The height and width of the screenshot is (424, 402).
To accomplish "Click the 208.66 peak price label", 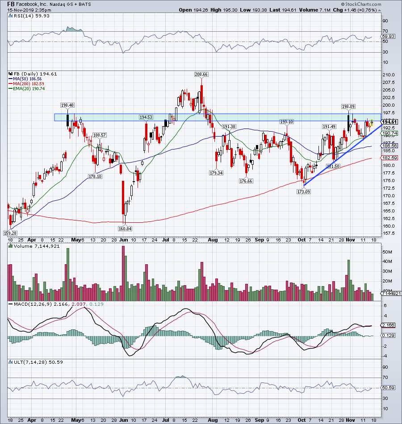I will 201,75.
